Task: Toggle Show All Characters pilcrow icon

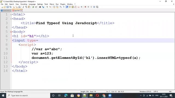Action: click(x=64, y=7)
